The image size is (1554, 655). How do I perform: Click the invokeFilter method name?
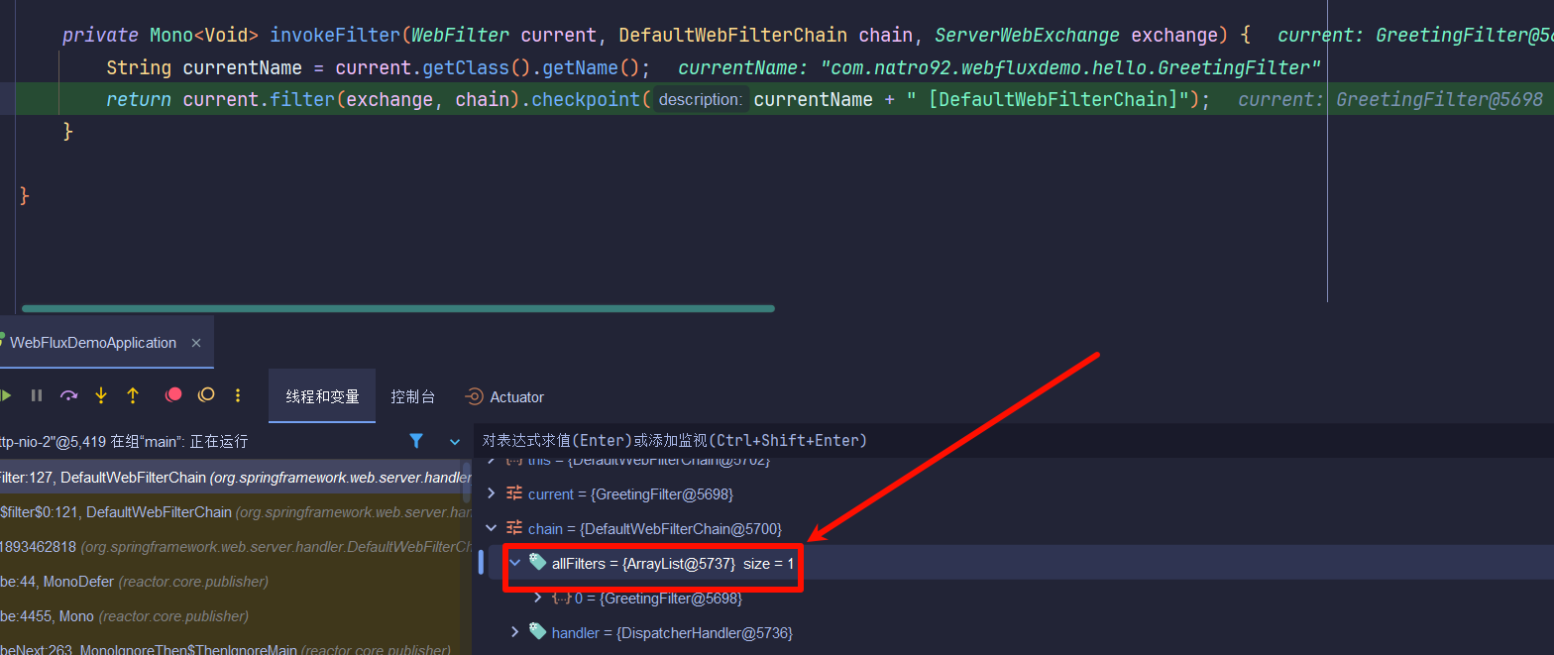click(x=336, y=36)
